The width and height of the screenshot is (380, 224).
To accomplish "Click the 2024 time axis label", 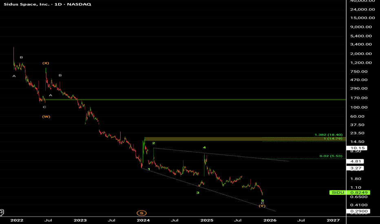I will [x=143, y=220].
